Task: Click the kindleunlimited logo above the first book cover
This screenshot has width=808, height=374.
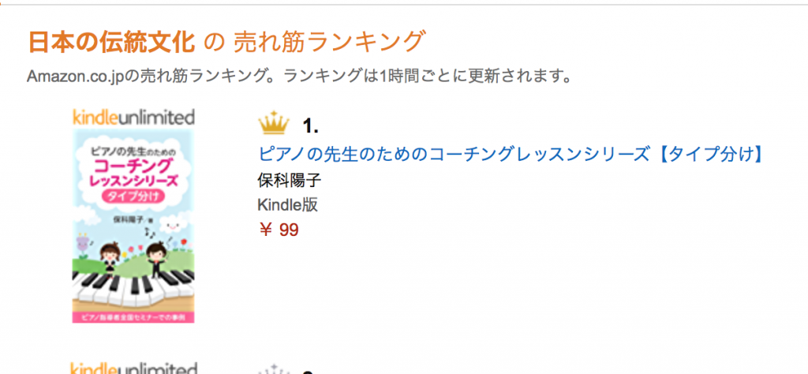Action: point(133,118)
